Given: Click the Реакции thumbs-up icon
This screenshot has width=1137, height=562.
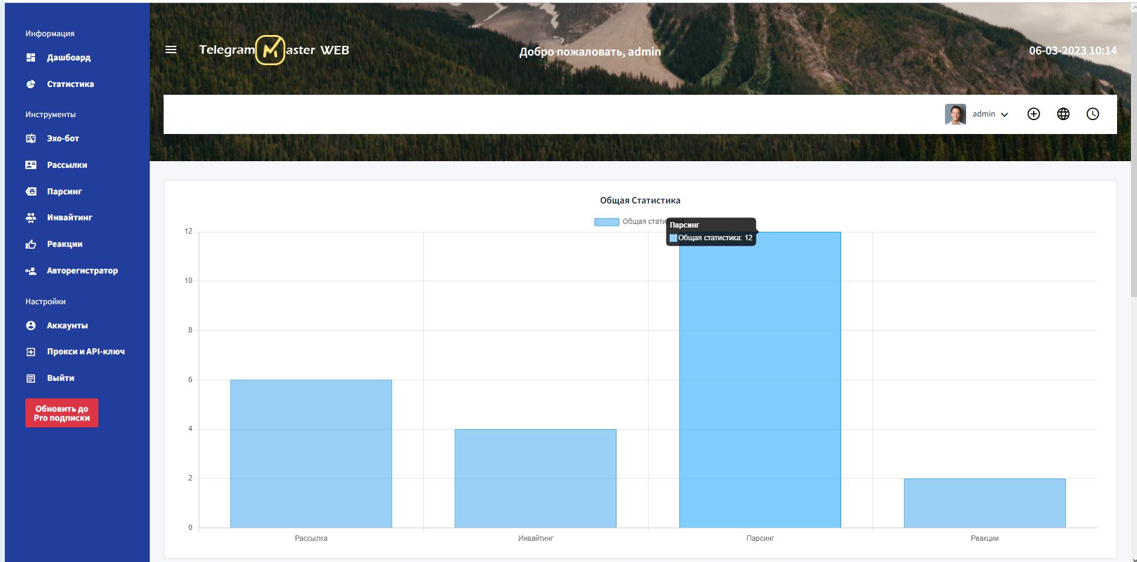Looking at the screenshot, I should tap(31, 244).
